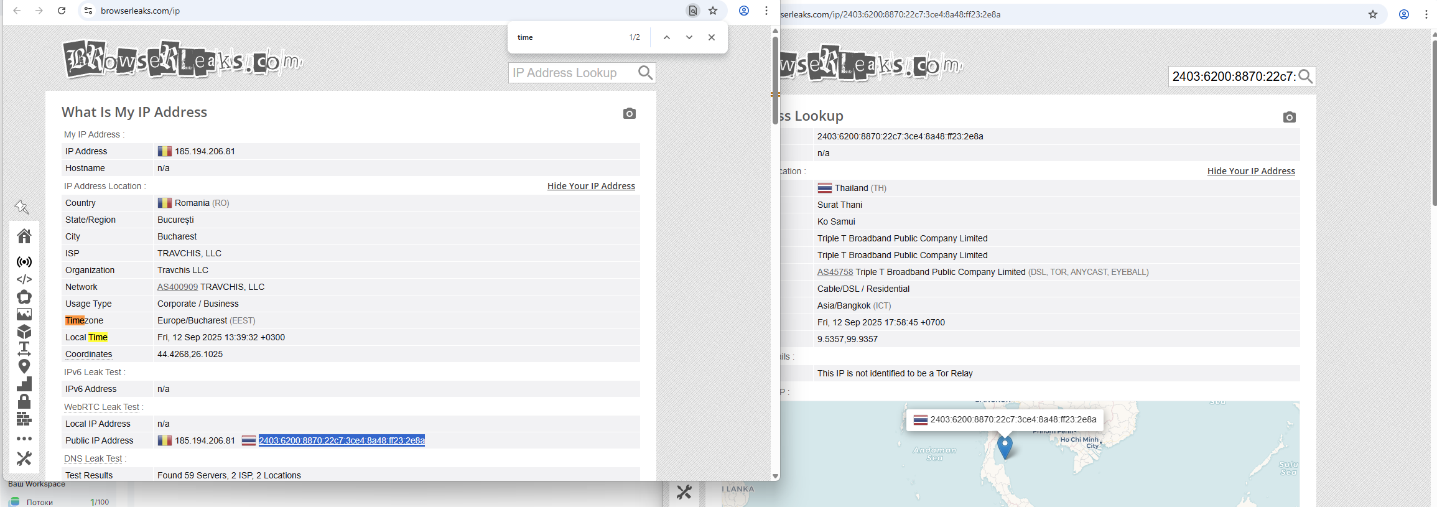
Task: Open site information icon beside browserleaks.com/ip URL
Action: tap(88, 11)
